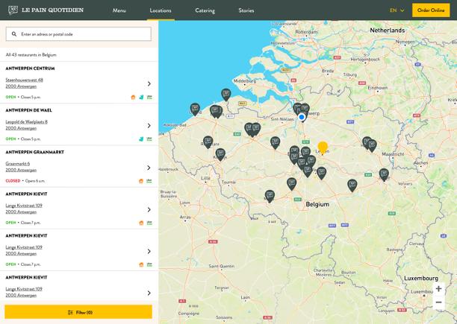
Task: Click the 'All 43 restaurants in Belgium' text
Action: (31, 54)
